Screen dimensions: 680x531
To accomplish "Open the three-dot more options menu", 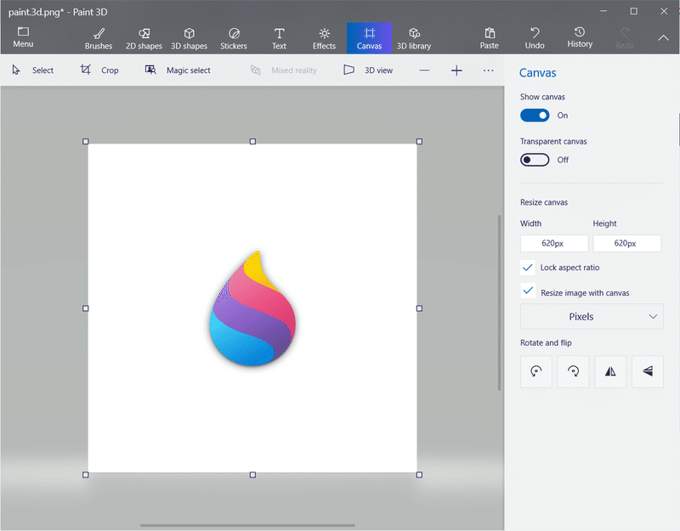I will [488, 71].
